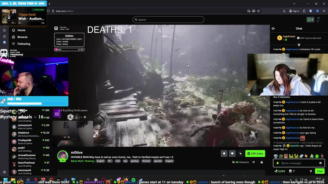The height and width of the screenshot is (184, 328).
Task: Share the stream with the share icon
Action: [x=253, y=162]
